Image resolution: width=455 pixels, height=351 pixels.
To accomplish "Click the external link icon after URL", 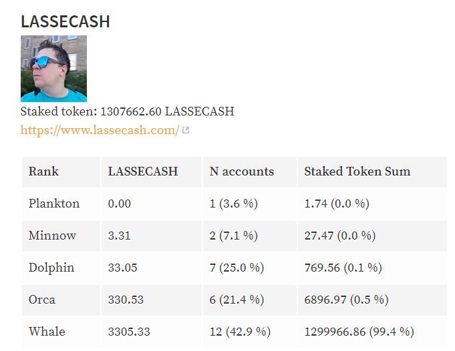I will 186,130.
